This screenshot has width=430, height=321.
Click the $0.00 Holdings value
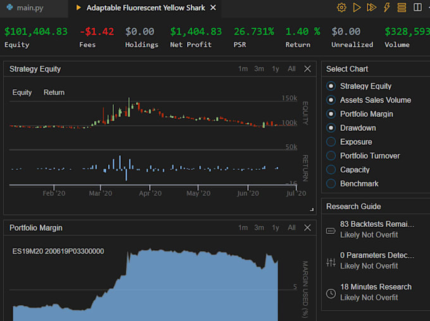click(140, 32)
